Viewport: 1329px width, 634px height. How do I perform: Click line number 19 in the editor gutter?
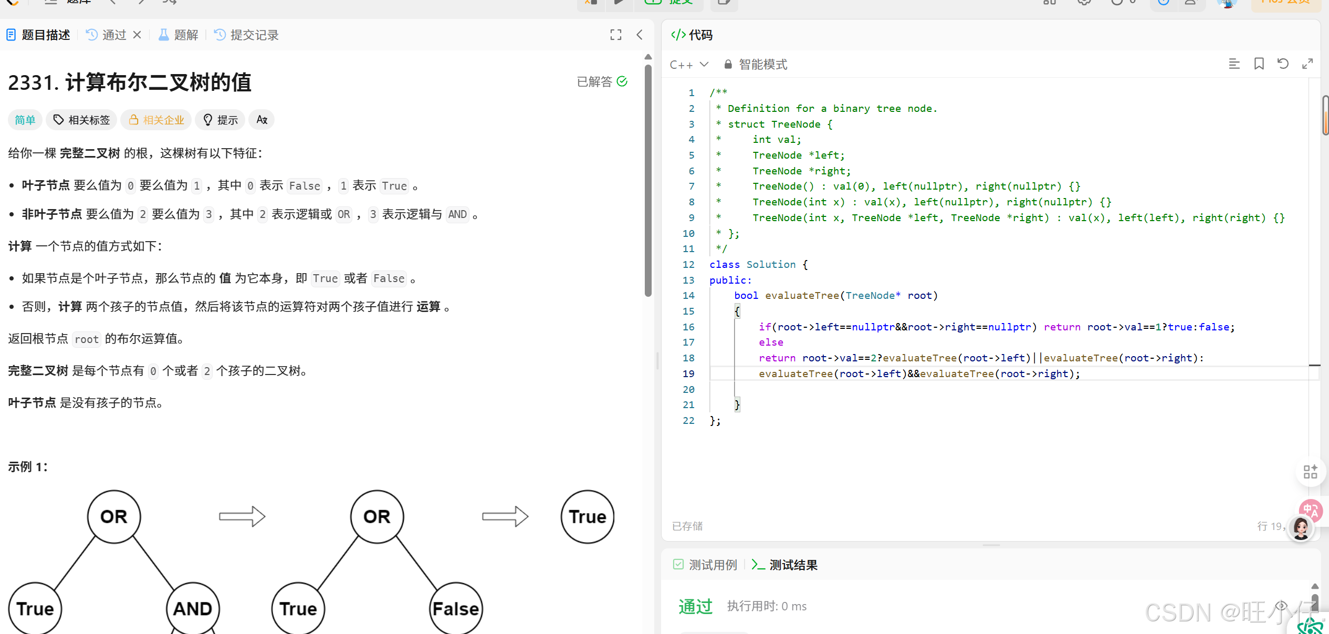tap(688, 374)
